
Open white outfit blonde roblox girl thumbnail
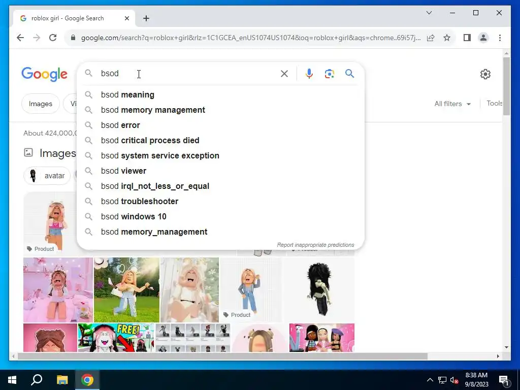pyautogui.click(x=189, y=290)
